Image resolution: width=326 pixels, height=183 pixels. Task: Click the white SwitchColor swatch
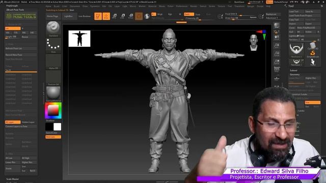[57, 127]
